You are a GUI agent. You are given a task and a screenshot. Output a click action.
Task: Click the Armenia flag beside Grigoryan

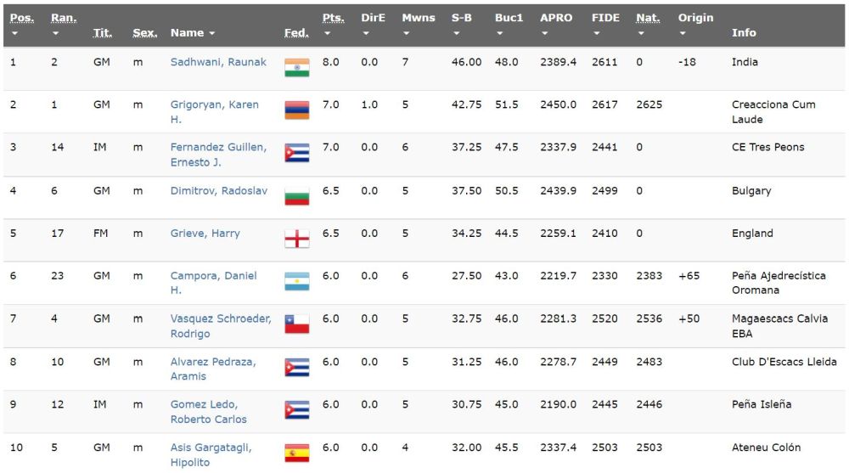click(x=297, y=110)
